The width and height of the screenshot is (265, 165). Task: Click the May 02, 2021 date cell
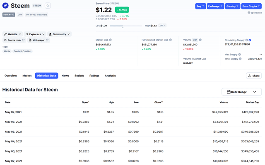(14, 161)
